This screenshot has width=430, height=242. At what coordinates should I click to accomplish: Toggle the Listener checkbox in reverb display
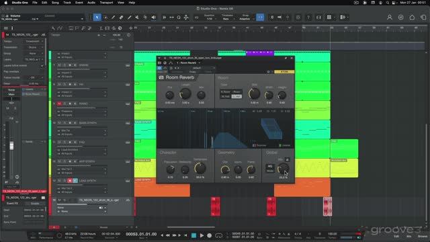pos(279,145)
